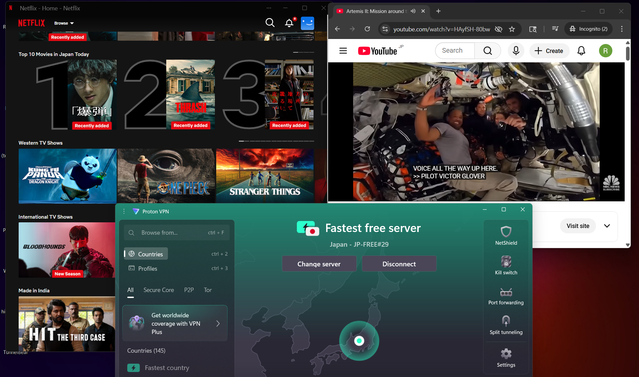This screenshot has width=639, height=377.
Task: Click the YouTube search magnifier button
Action: 488,51
